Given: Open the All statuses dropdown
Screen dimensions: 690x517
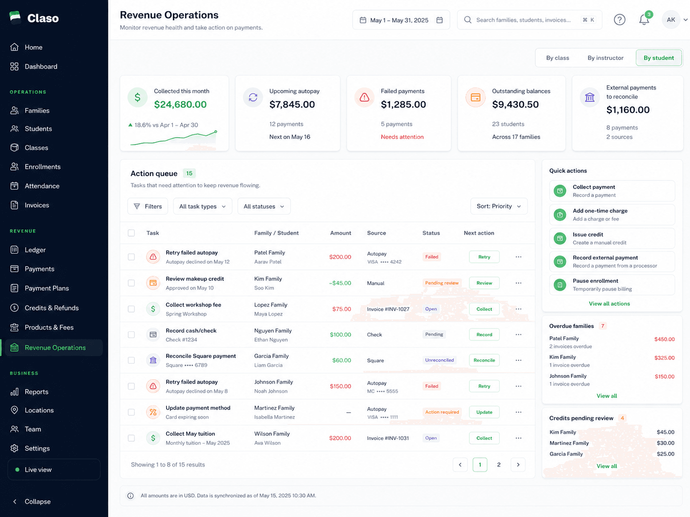Looking at the screenshot, I should coord(264,206).
